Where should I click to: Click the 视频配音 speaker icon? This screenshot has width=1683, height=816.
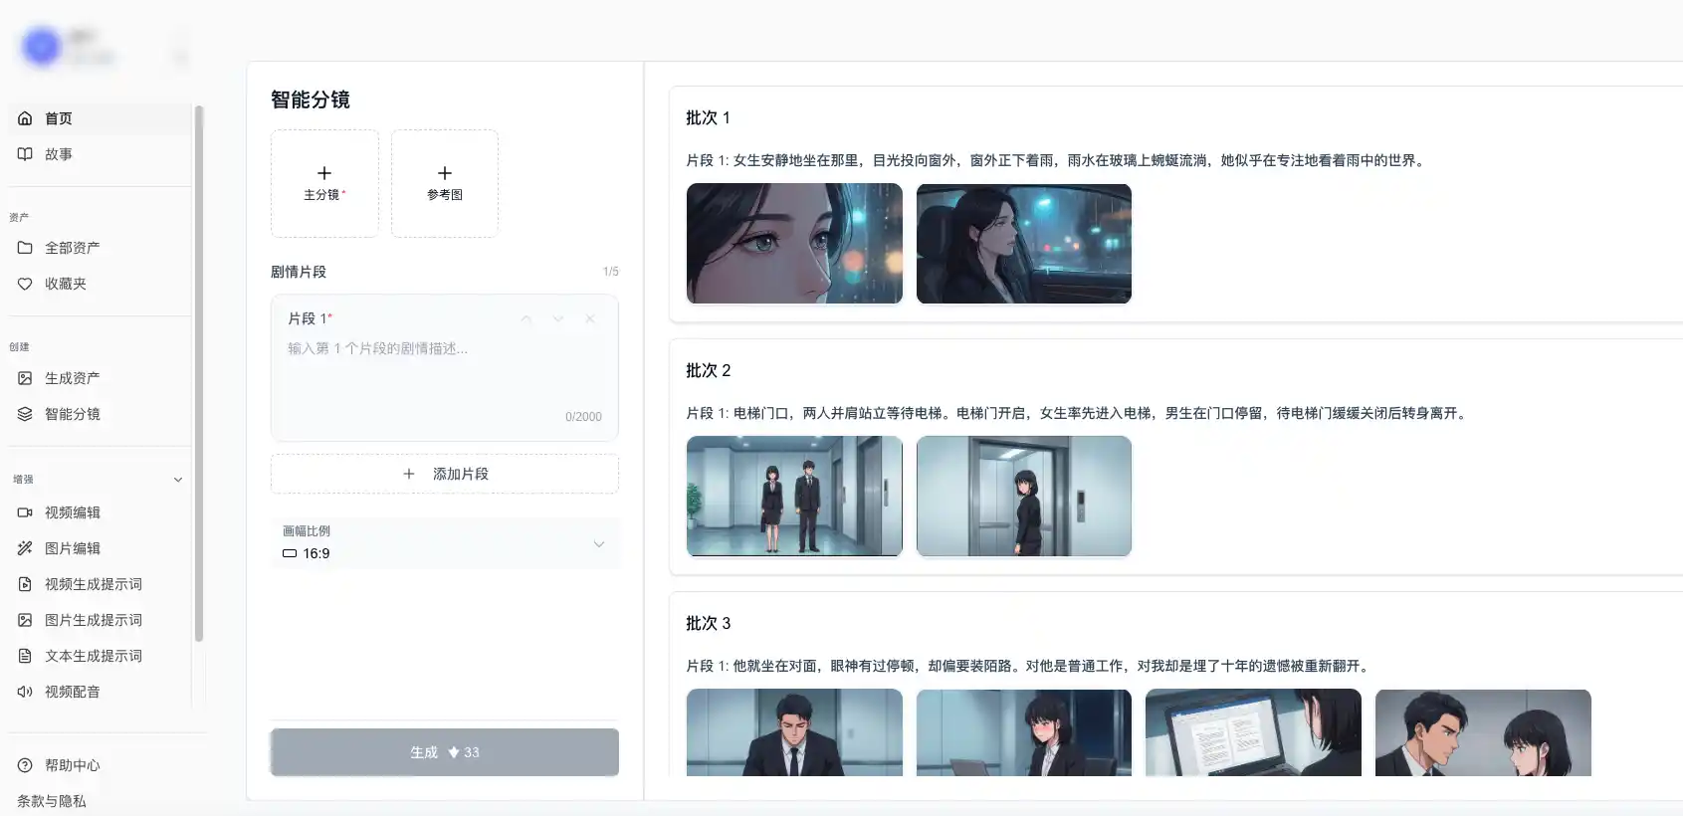point(25,692)
